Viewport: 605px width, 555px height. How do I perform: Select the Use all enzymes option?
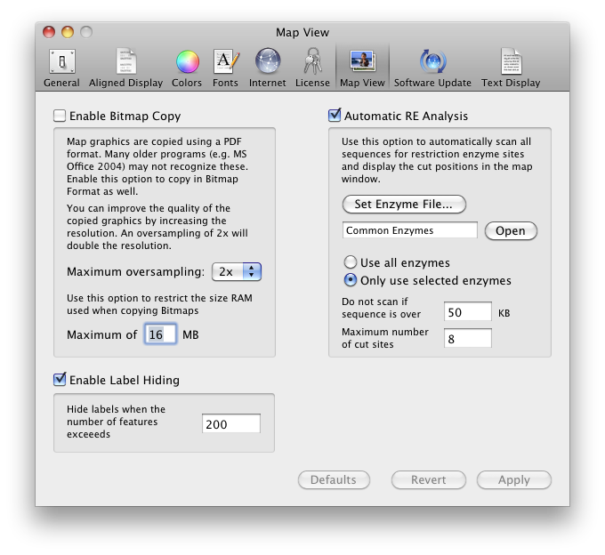point(351,263)
